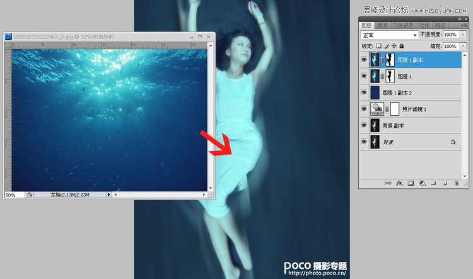Switch to the 通道 tab
473x279 pixels.
[x=382, y=26]
